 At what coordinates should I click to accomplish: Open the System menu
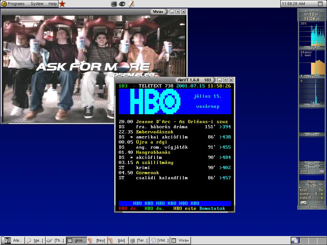[x=37, y=4]
